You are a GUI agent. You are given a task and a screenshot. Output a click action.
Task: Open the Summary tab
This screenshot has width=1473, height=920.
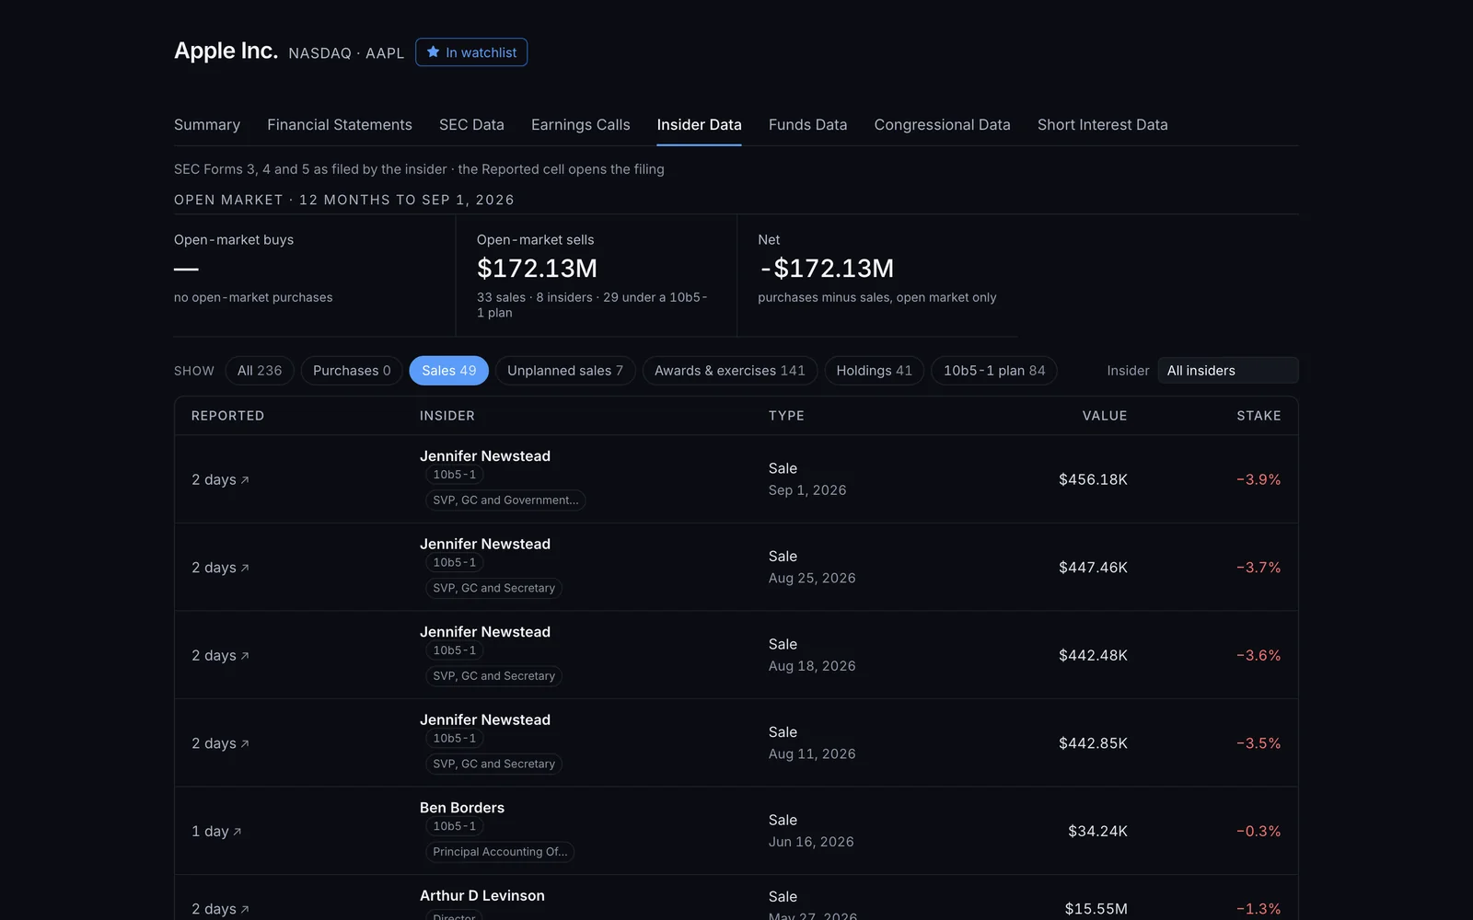(207, 125)
